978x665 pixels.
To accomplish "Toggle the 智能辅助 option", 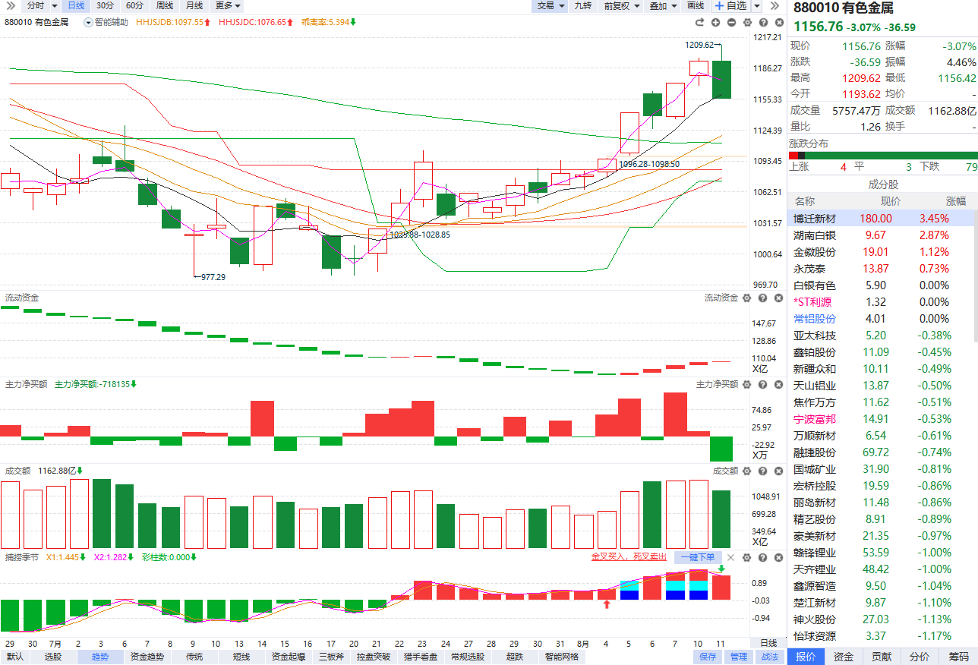I will [106, 22].
